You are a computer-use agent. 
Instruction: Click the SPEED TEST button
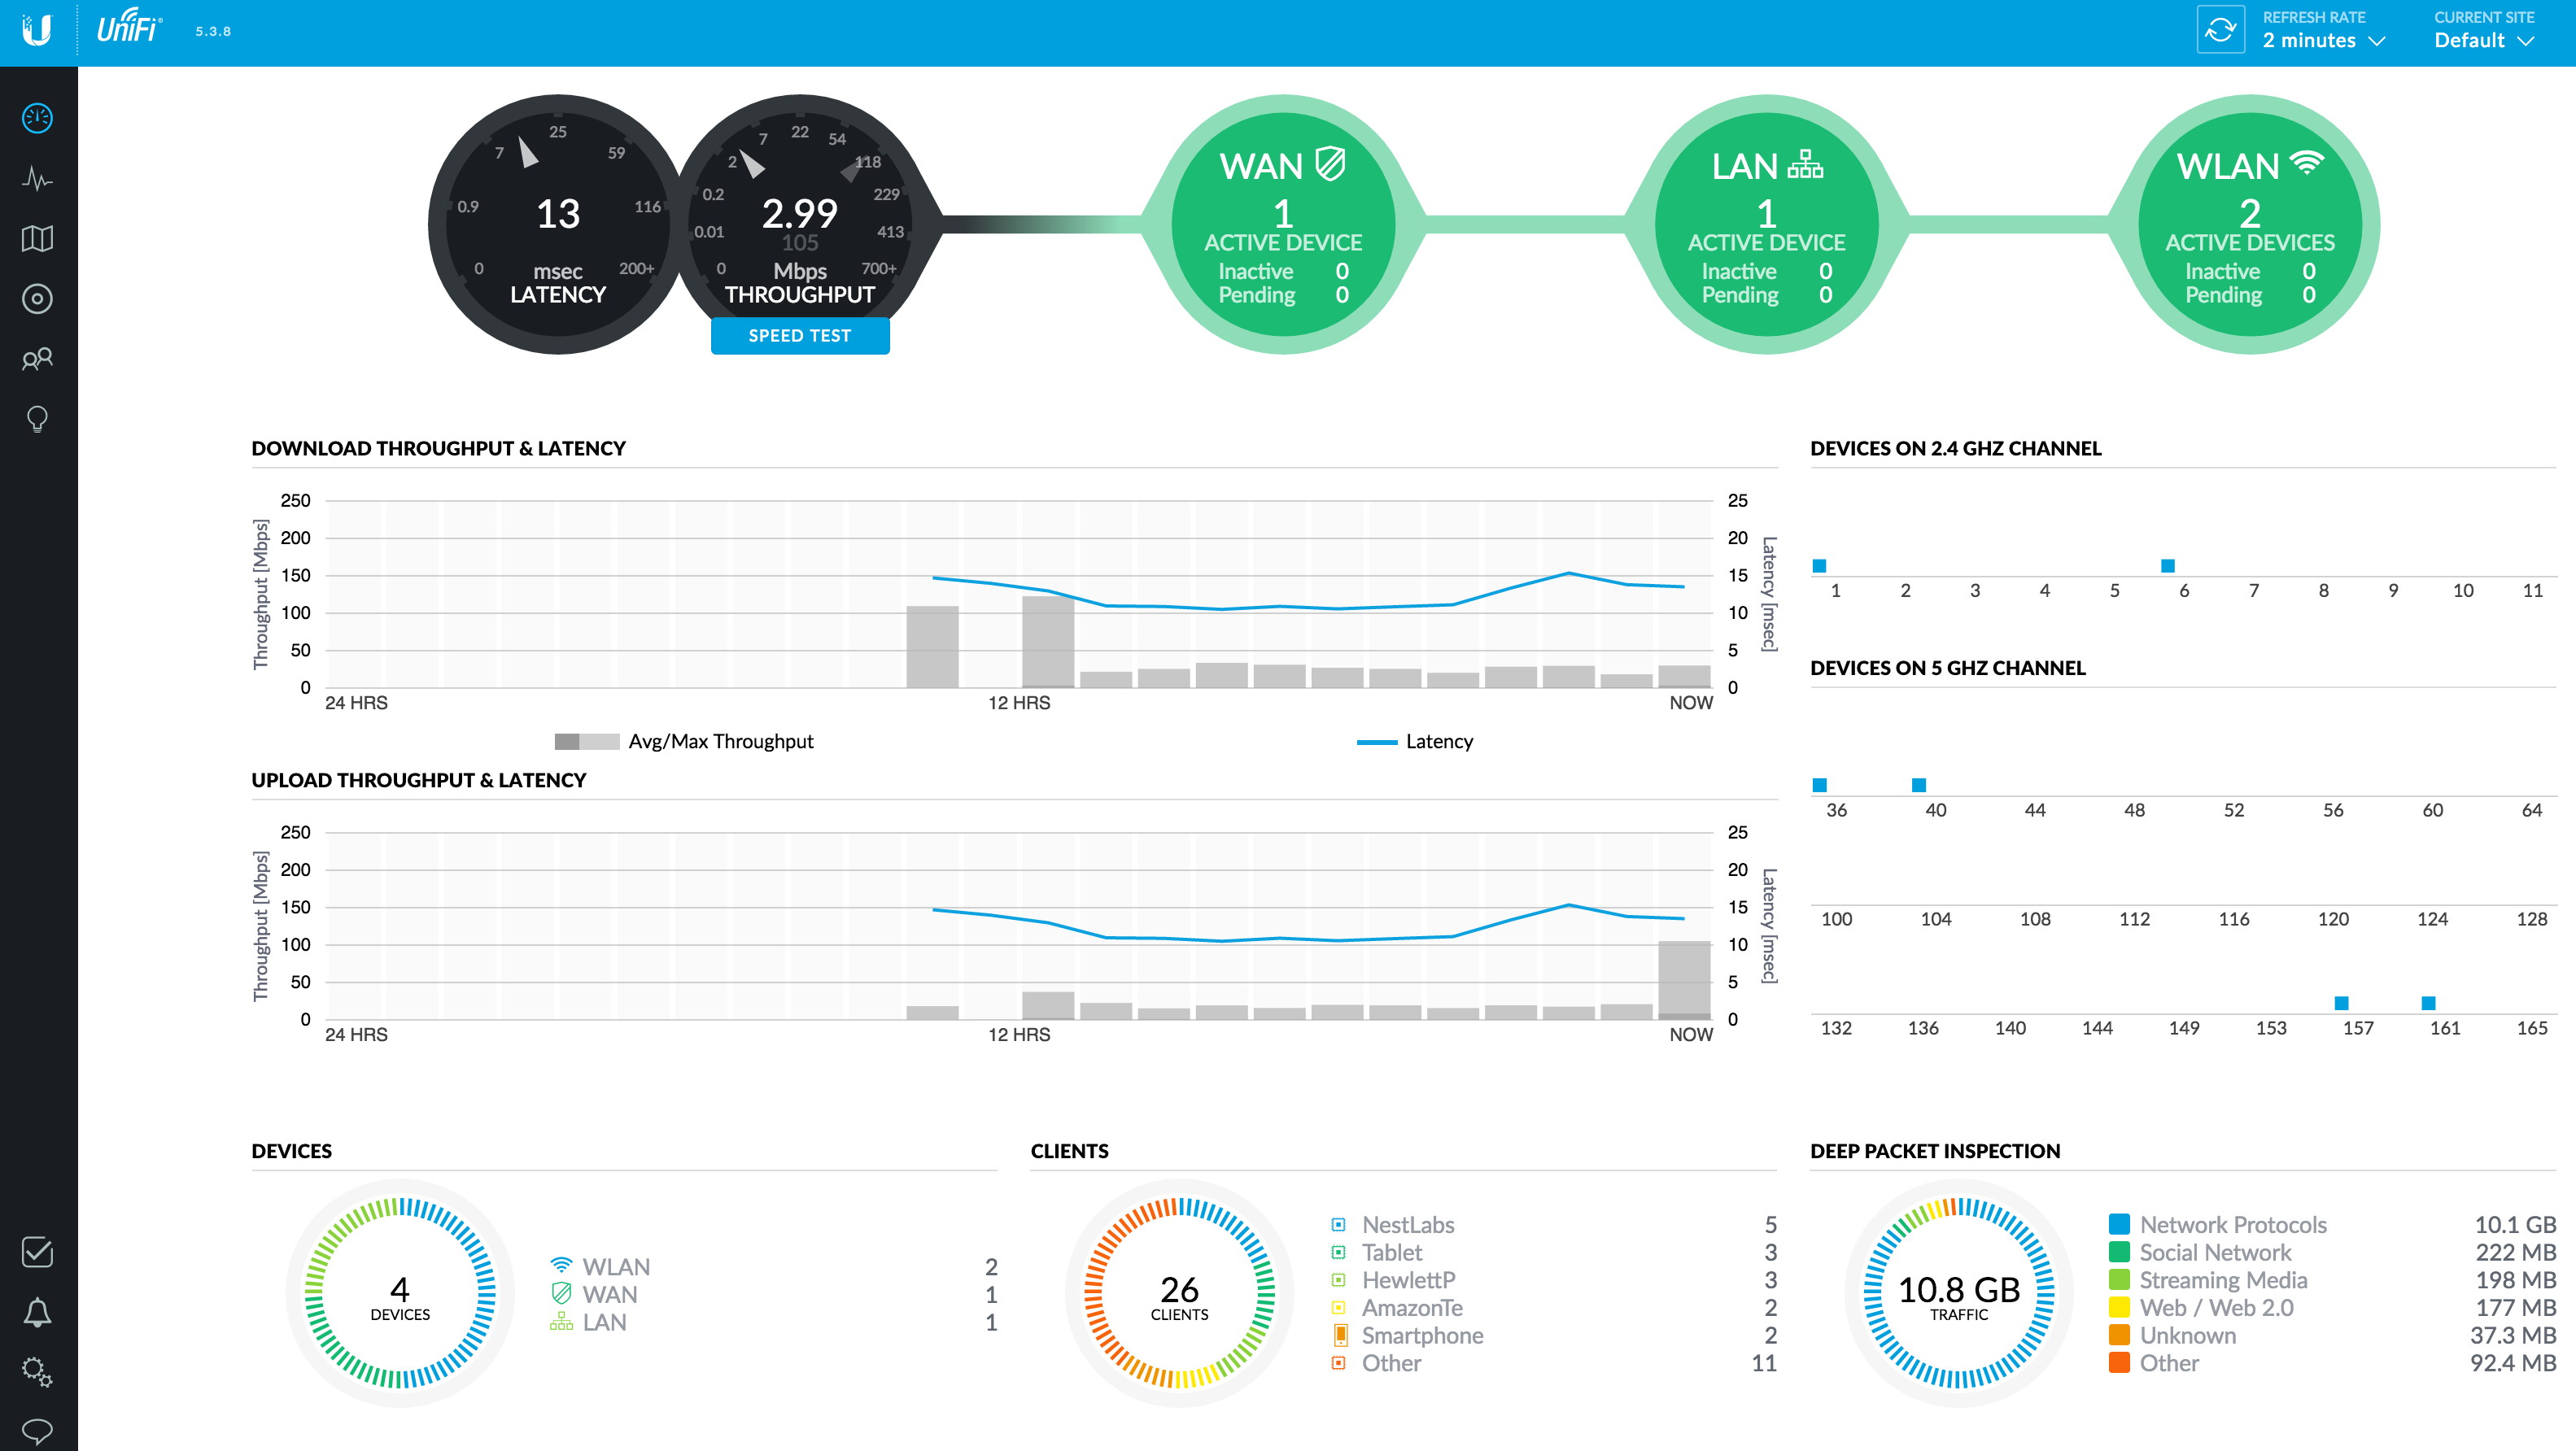pyautogui.click(x=799, y=336)
